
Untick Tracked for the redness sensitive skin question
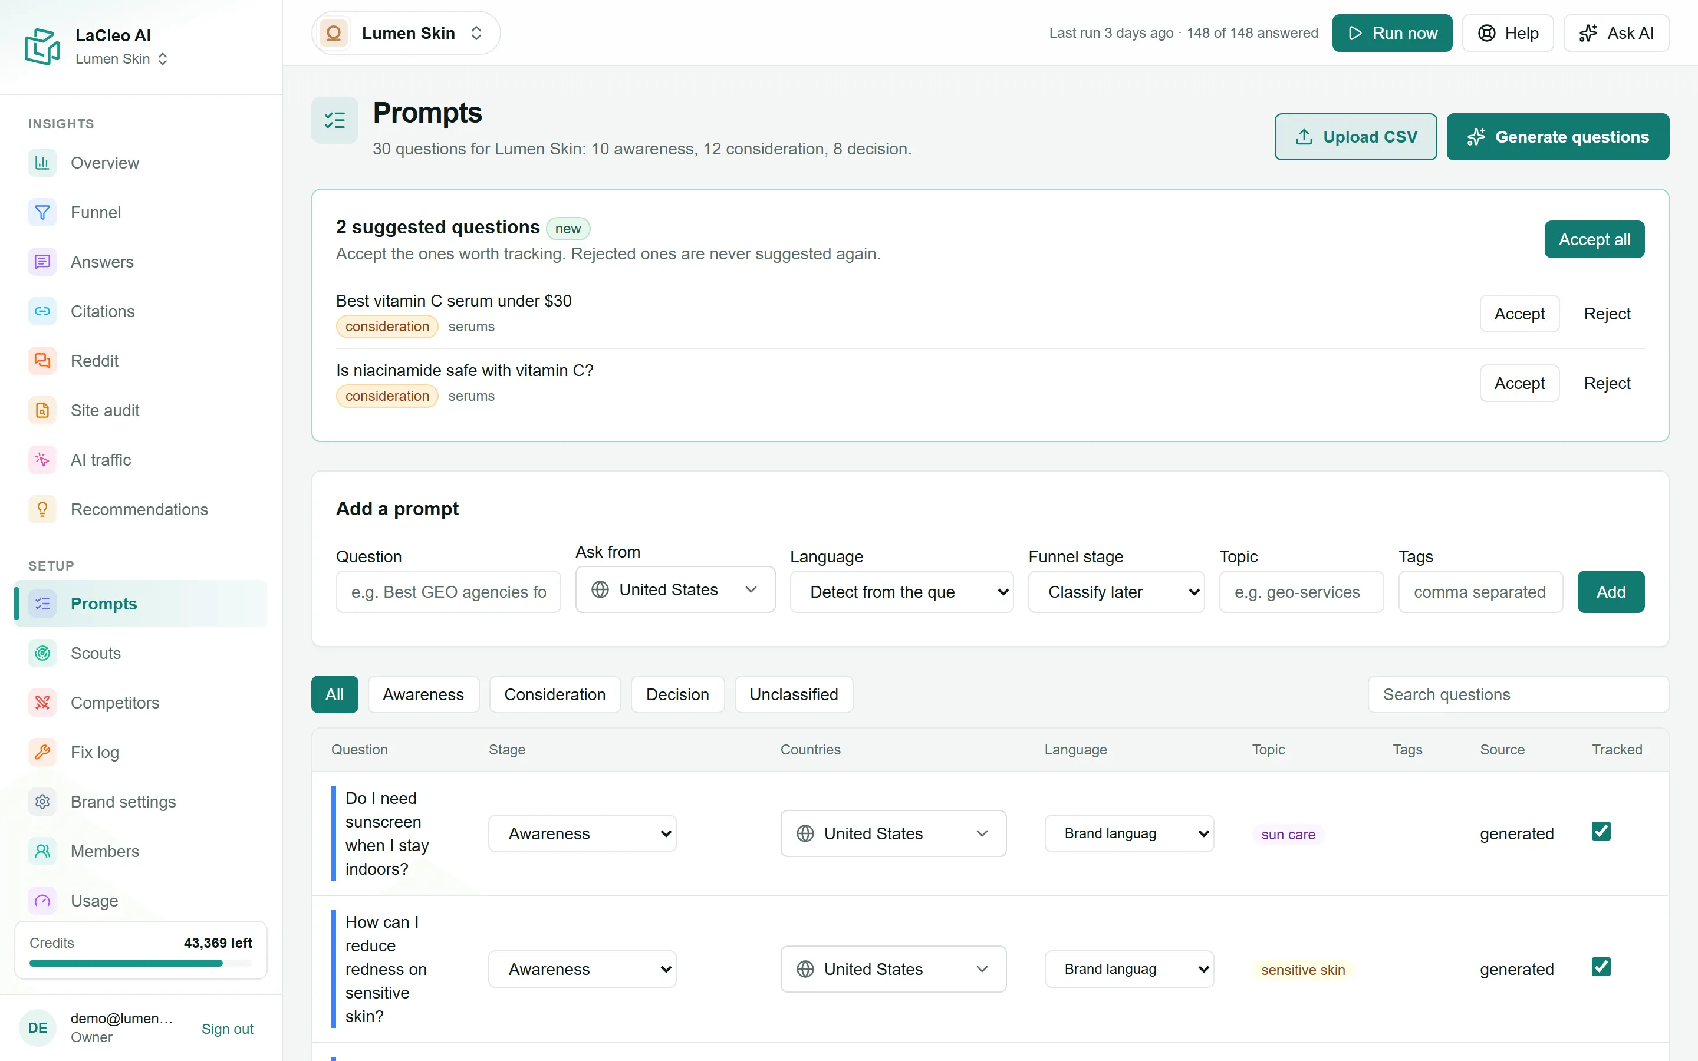[1601, 966]
